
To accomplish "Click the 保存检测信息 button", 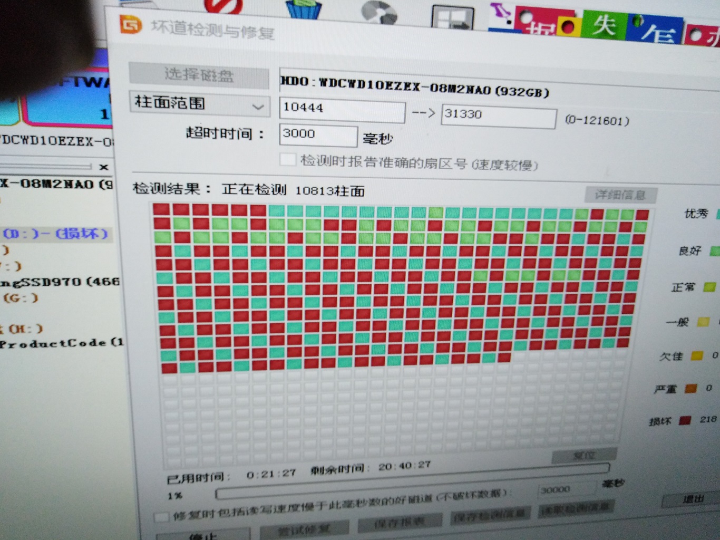I will [x=490, y=515].
